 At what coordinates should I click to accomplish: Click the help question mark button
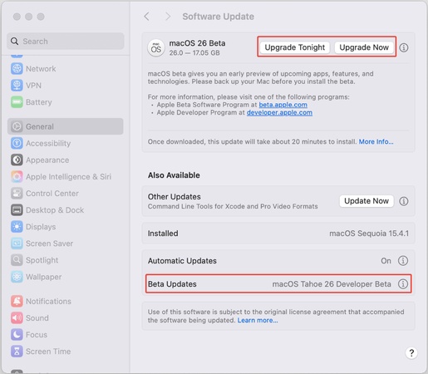411,353
